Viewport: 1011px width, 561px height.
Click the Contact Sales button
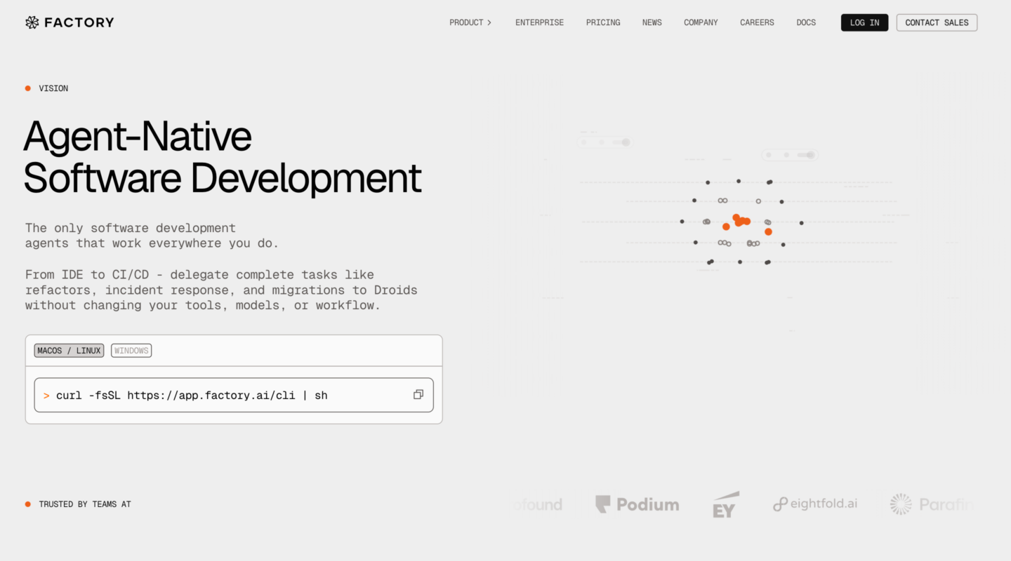point(937,22)
